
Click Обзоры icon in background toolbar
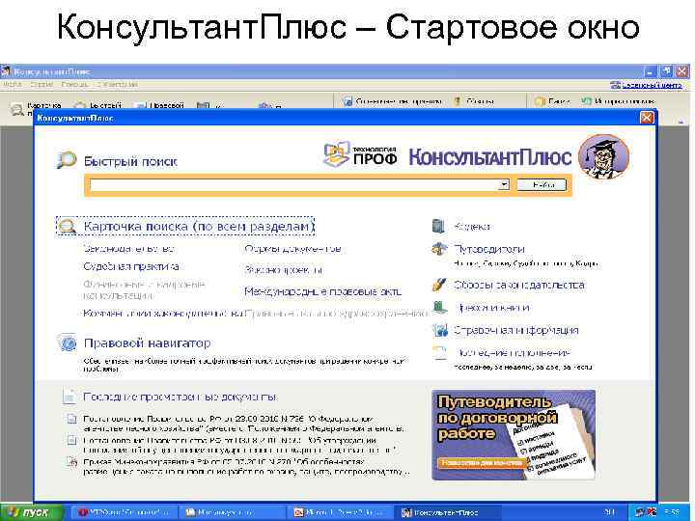[458, 101]
